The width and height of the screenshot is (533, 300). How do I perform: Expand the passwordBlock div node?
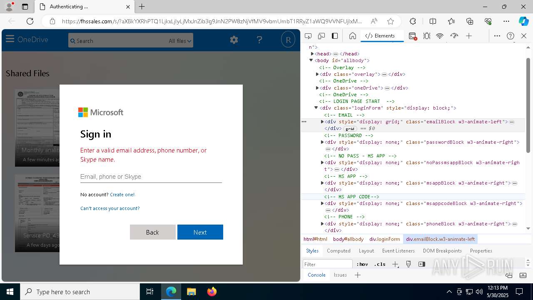click(322, 142)
